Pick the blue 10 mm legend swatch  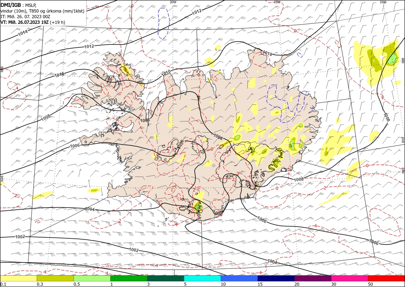pos(239,278)
